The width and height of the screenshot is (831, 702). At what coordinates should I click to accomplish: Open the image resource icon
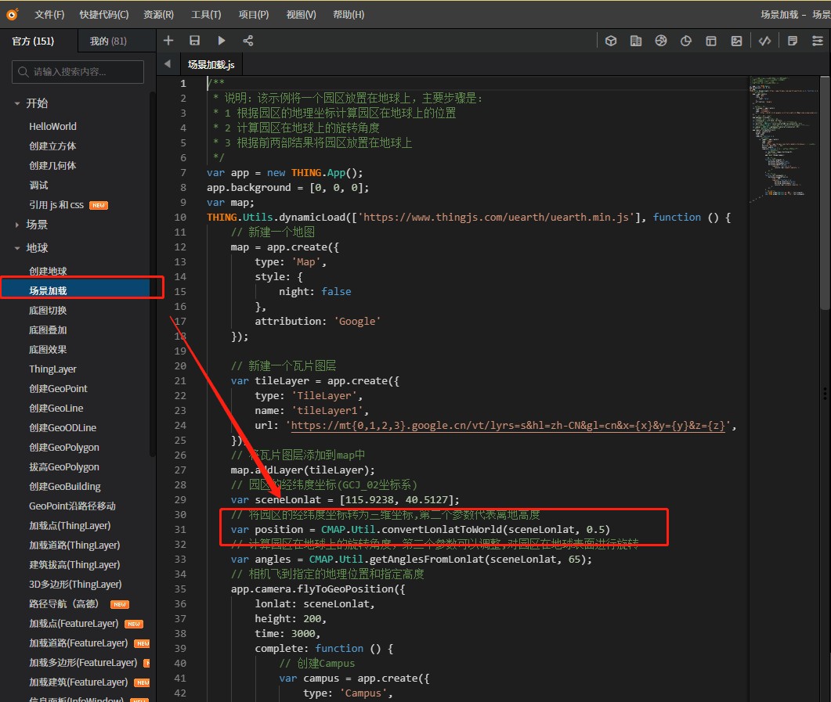click(x=737, y=41)
